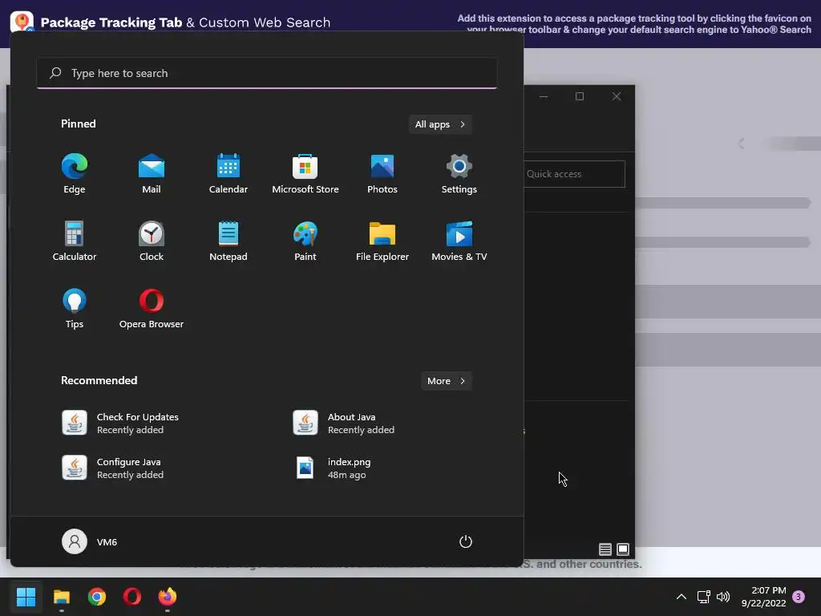
Task: Open the notification center badge
Action: point(799,597)
